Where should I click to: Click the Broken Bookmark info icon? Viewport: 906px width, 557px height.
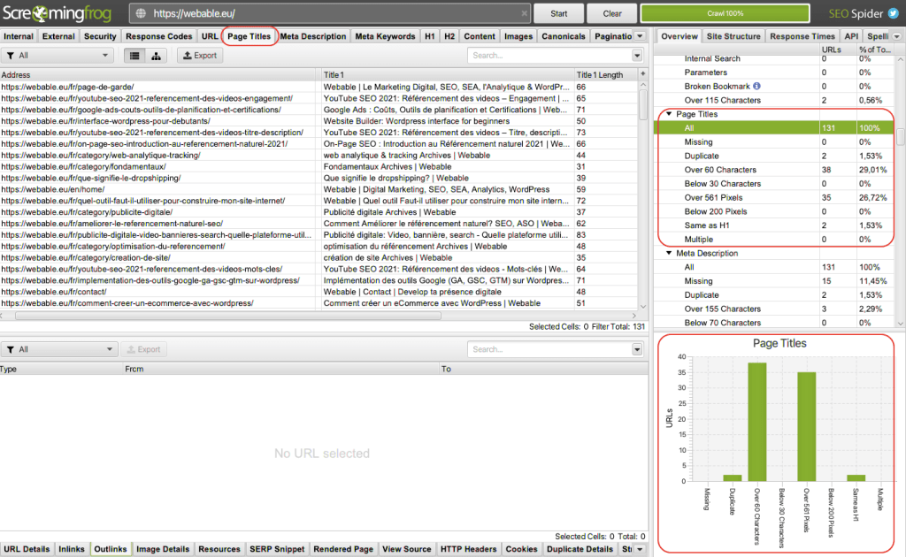757,86
